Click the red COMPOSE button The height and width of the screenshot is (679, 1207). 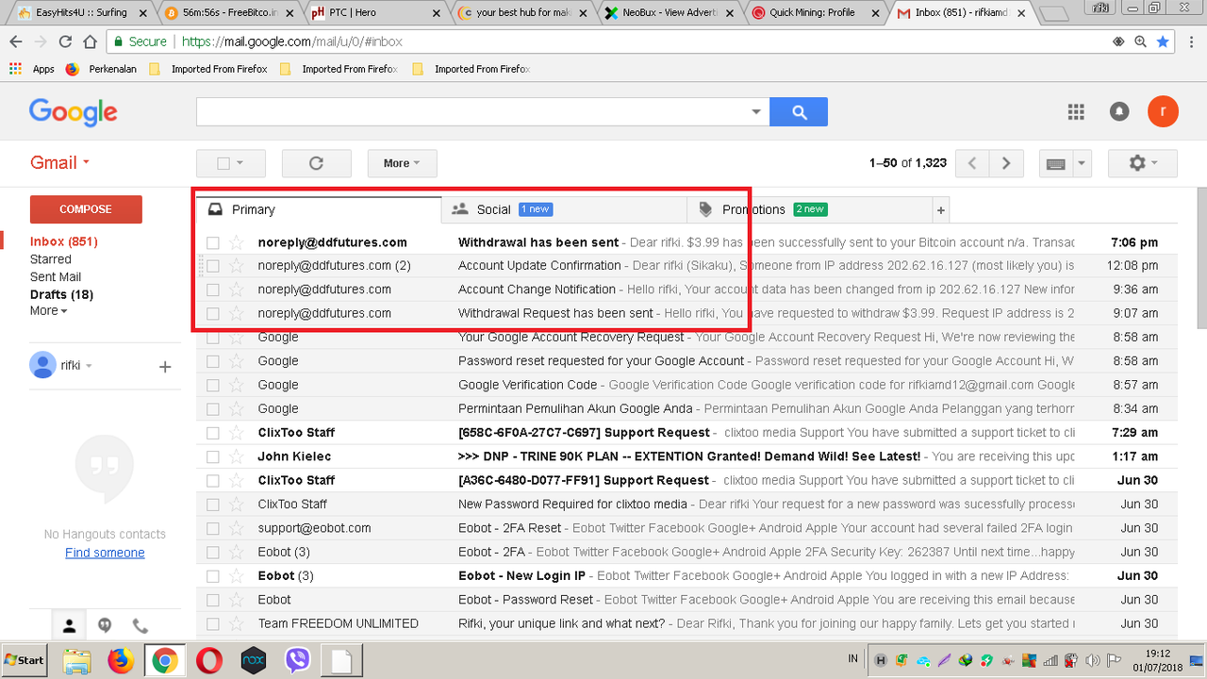point(86,209)
